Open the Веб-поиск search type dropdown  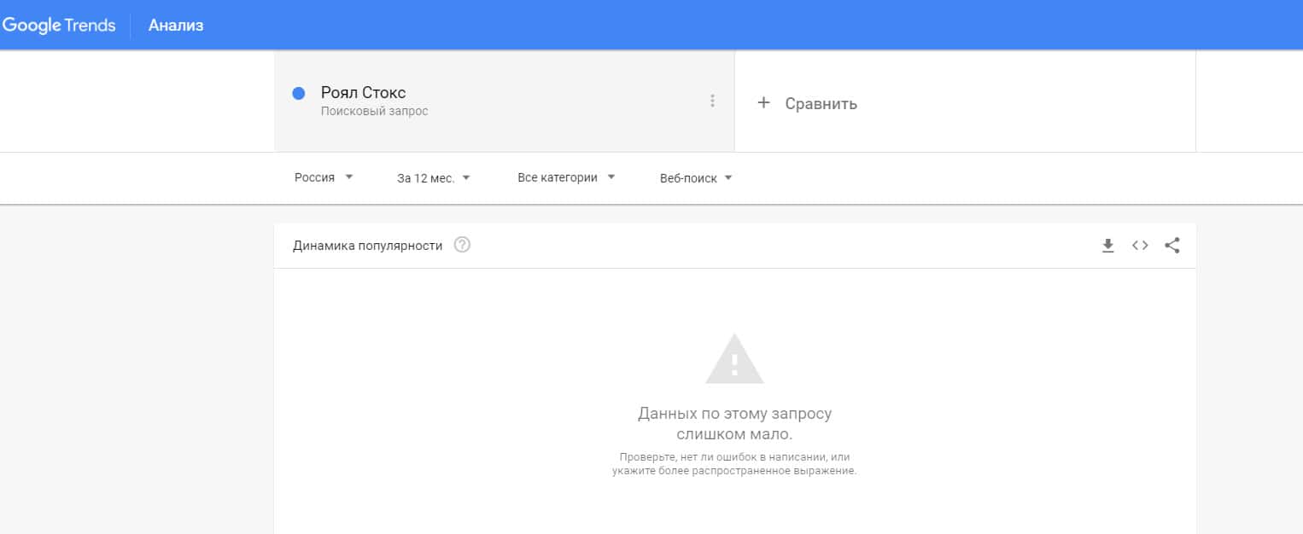(696, 178)
